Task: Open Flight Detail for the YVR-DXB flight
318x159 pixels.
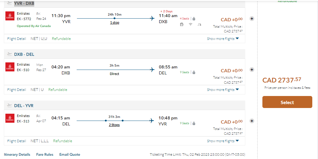Action: click(17, 39)
